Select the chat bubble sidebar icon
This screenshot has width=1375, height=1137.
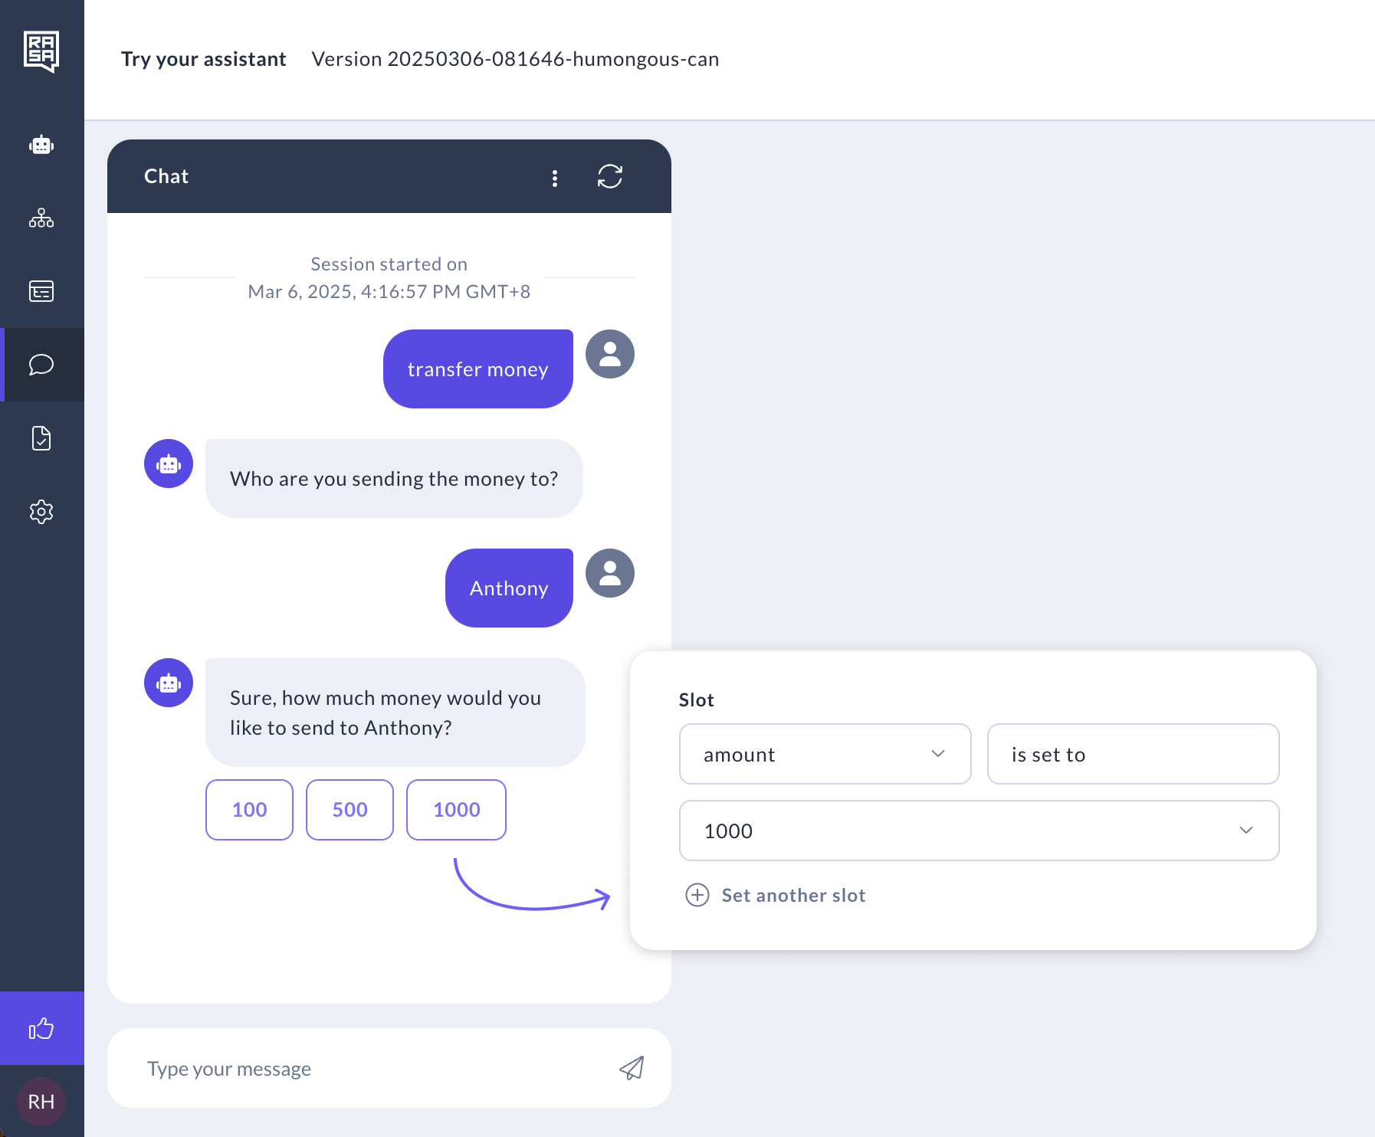(41, 365)
